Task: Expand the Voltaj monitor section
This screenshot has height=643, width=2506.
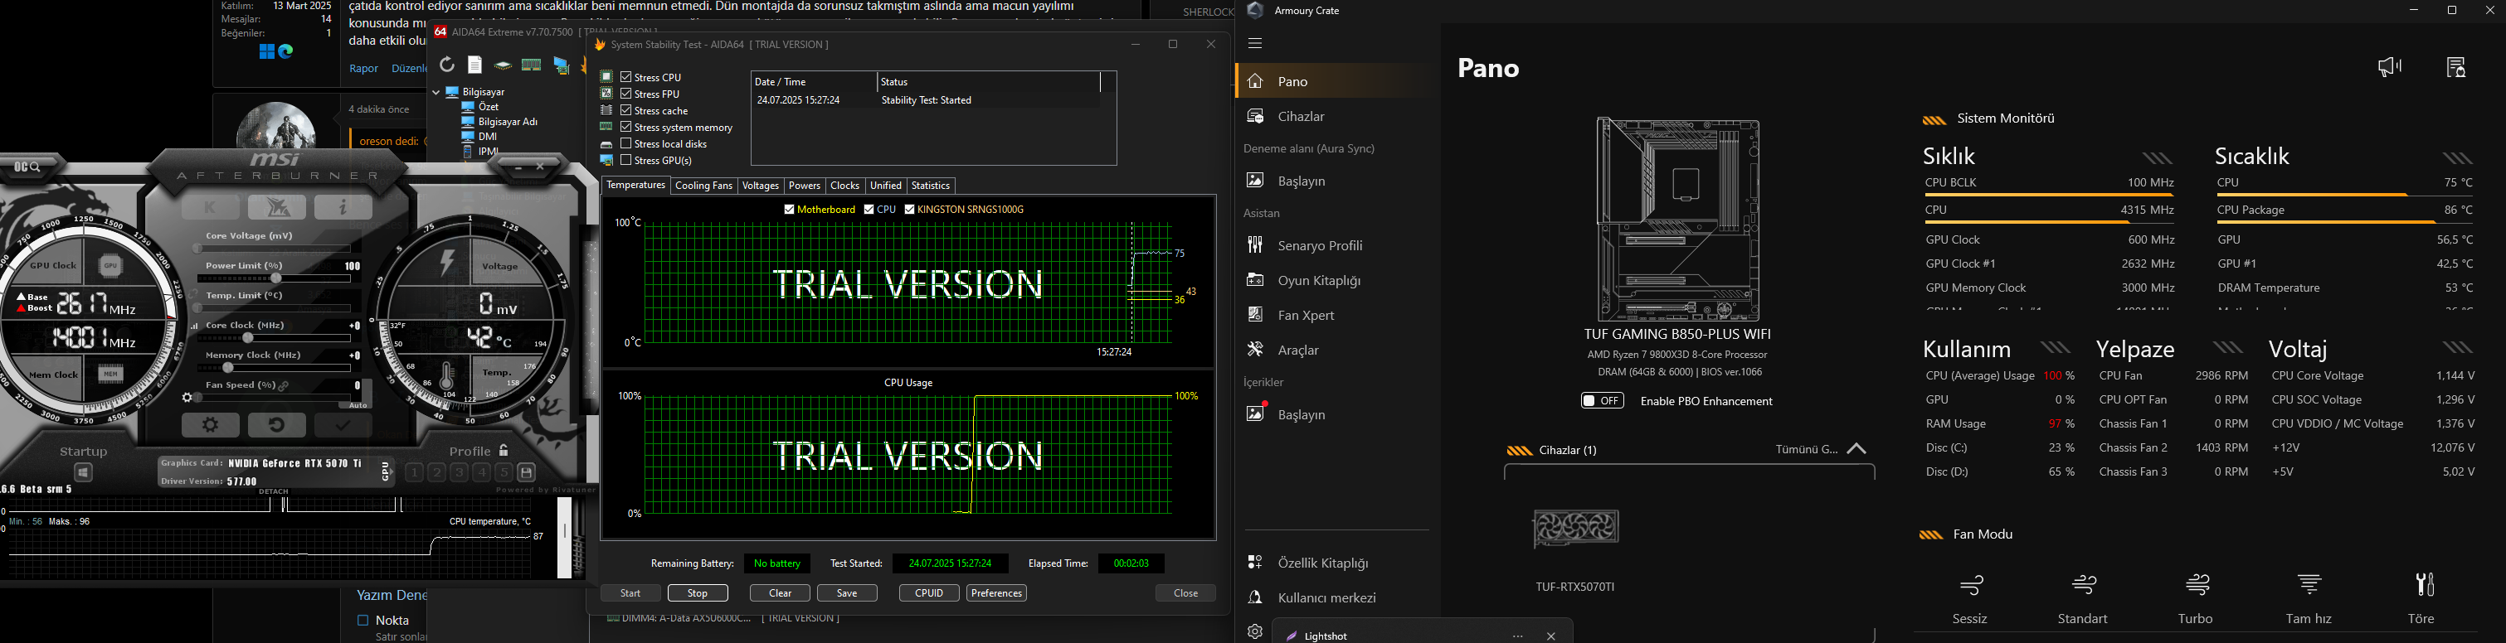Action: [x=2459, y=348]
